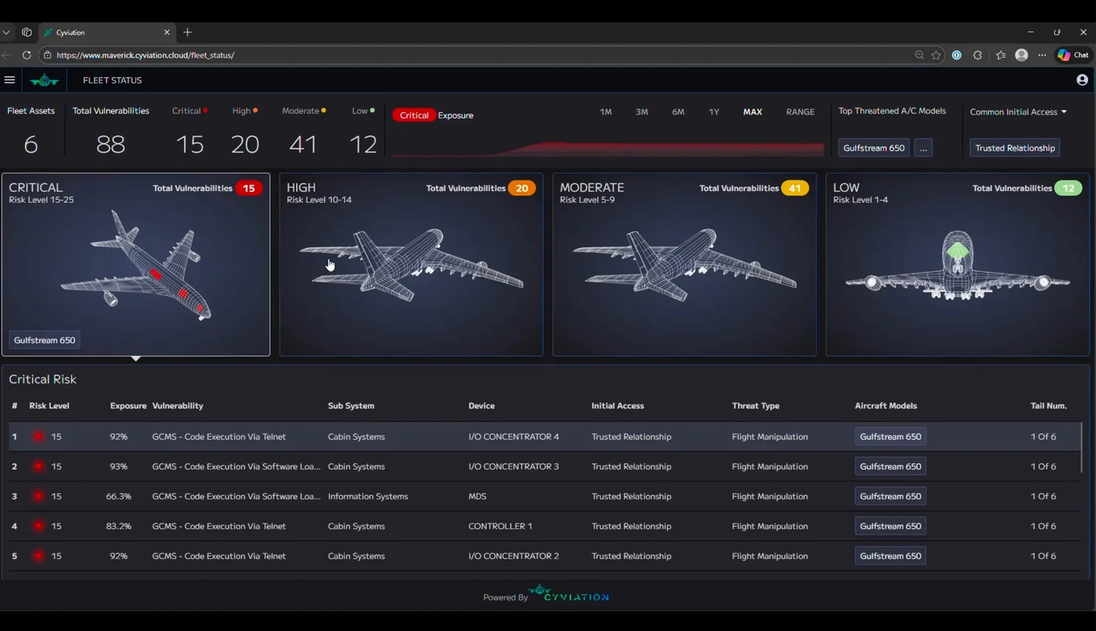Click Gulfstream 650 tag in Critical card
1096x631 pixels.
click(x=45, y=341)
